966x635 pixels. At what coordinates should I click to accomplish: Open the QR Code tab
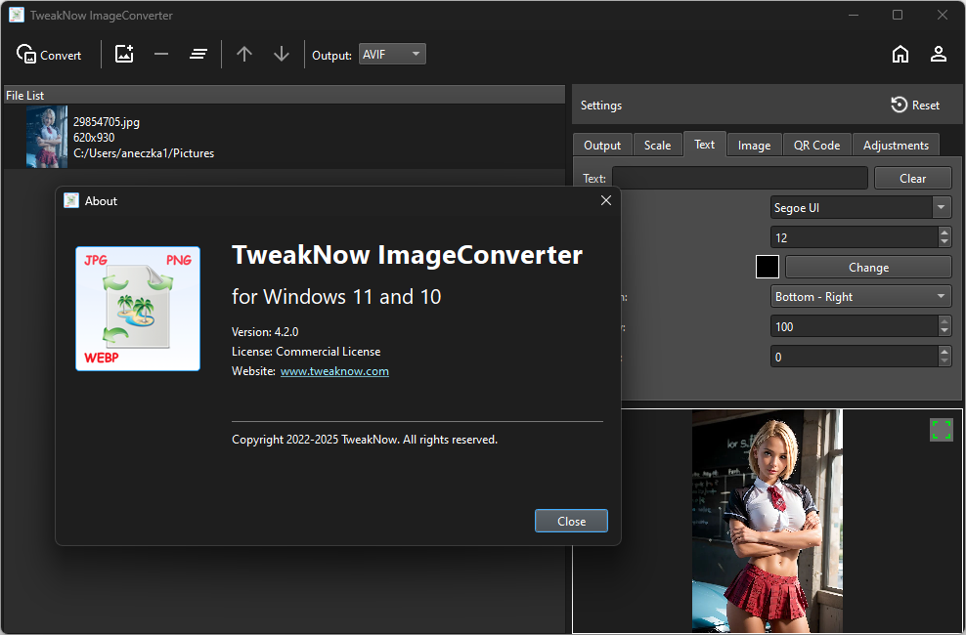(x=816, y=146)
